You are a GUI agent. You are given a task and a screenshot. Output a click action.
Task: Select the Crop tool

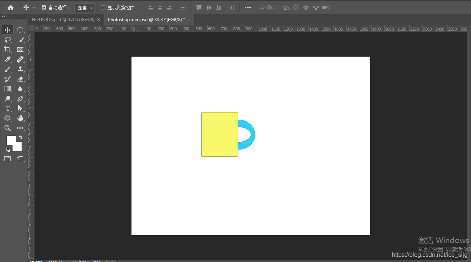coord(8,49)
